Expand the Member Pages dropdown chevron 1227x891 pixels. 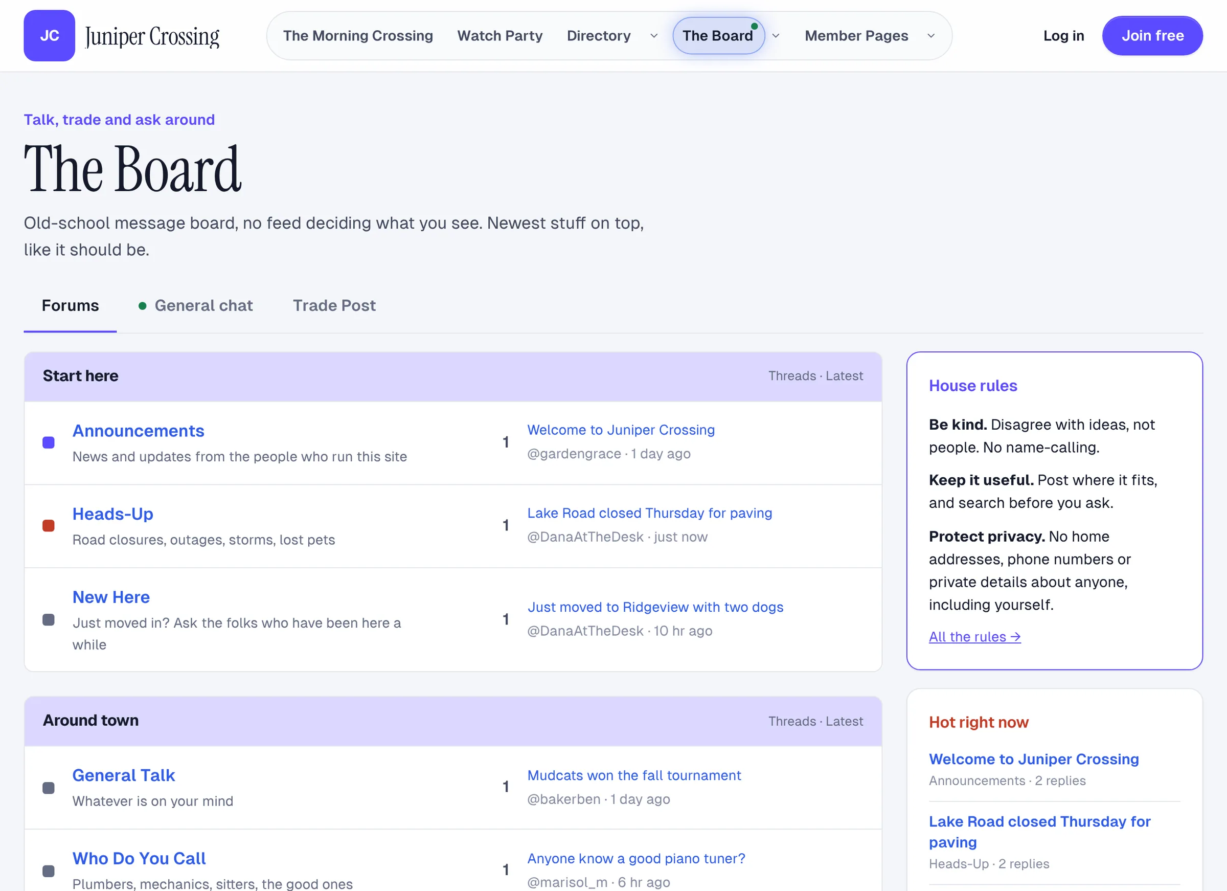click(931, 36)
